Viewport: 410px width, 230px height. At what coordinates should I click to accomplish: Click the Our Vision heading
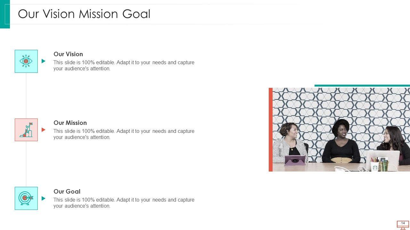click(x=68, y=54)
